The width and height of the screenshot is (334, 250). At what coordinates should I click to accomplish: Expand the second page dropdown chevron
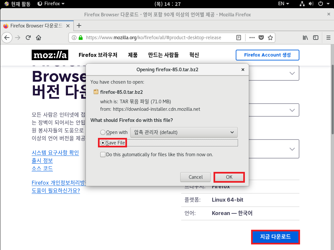[292, 110]
